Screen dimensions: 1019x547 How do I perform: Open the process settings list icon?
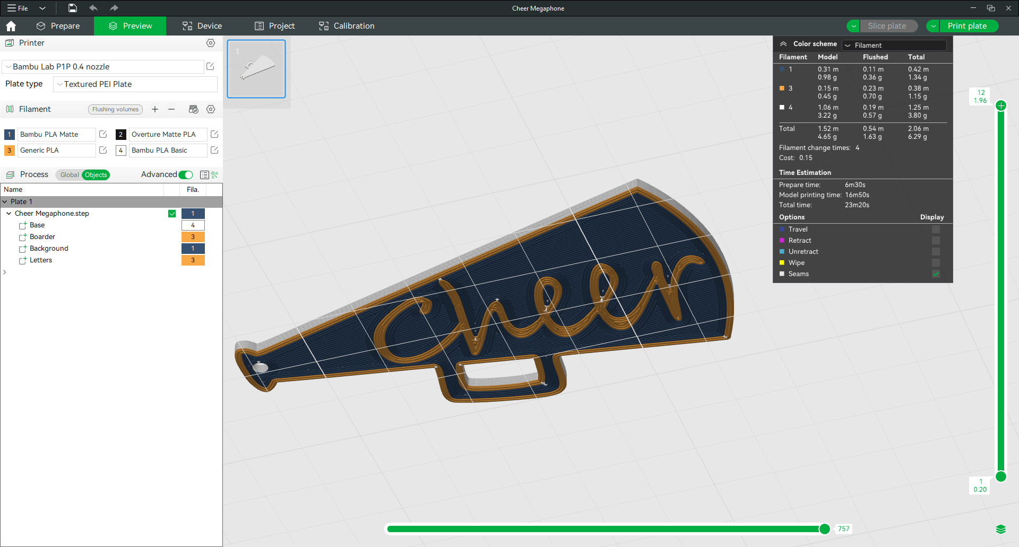[204, 174]
